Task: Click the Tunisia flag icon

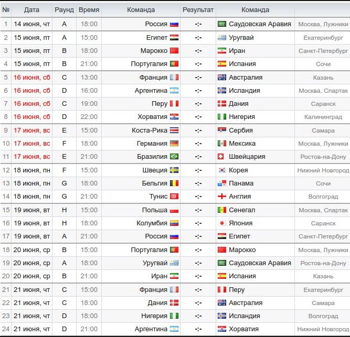Action: click(x=174, y=197)
